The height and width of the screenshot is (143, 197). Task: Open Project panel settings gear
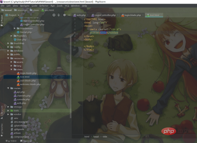[x=64, y=15]
